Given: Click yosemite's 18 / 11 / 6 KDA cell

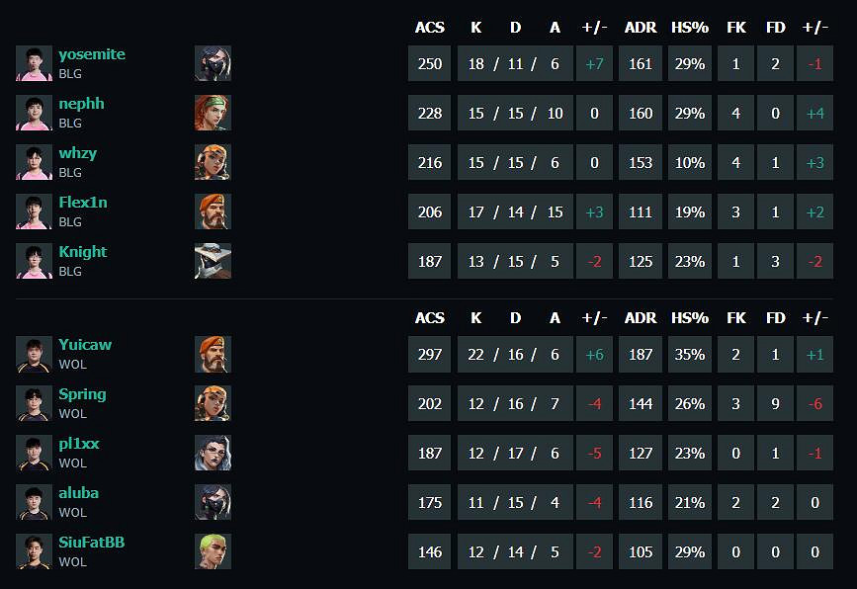Looking at the screenshot, I should [514, 63].
